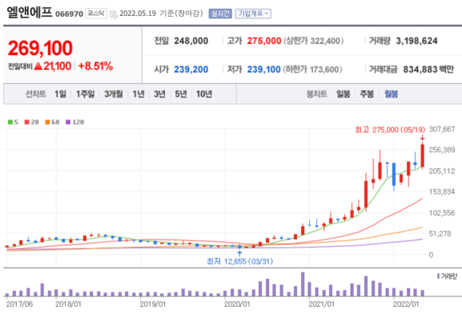Click the lower limit price 하한가 173,600

[312, 69]
